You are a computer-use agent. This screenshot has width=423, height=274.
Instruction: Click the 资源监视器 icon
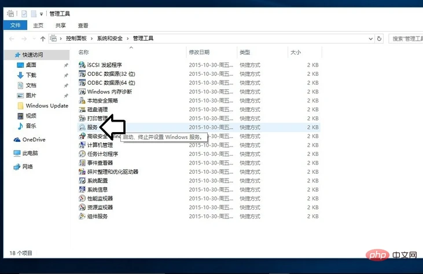point(82,207)
